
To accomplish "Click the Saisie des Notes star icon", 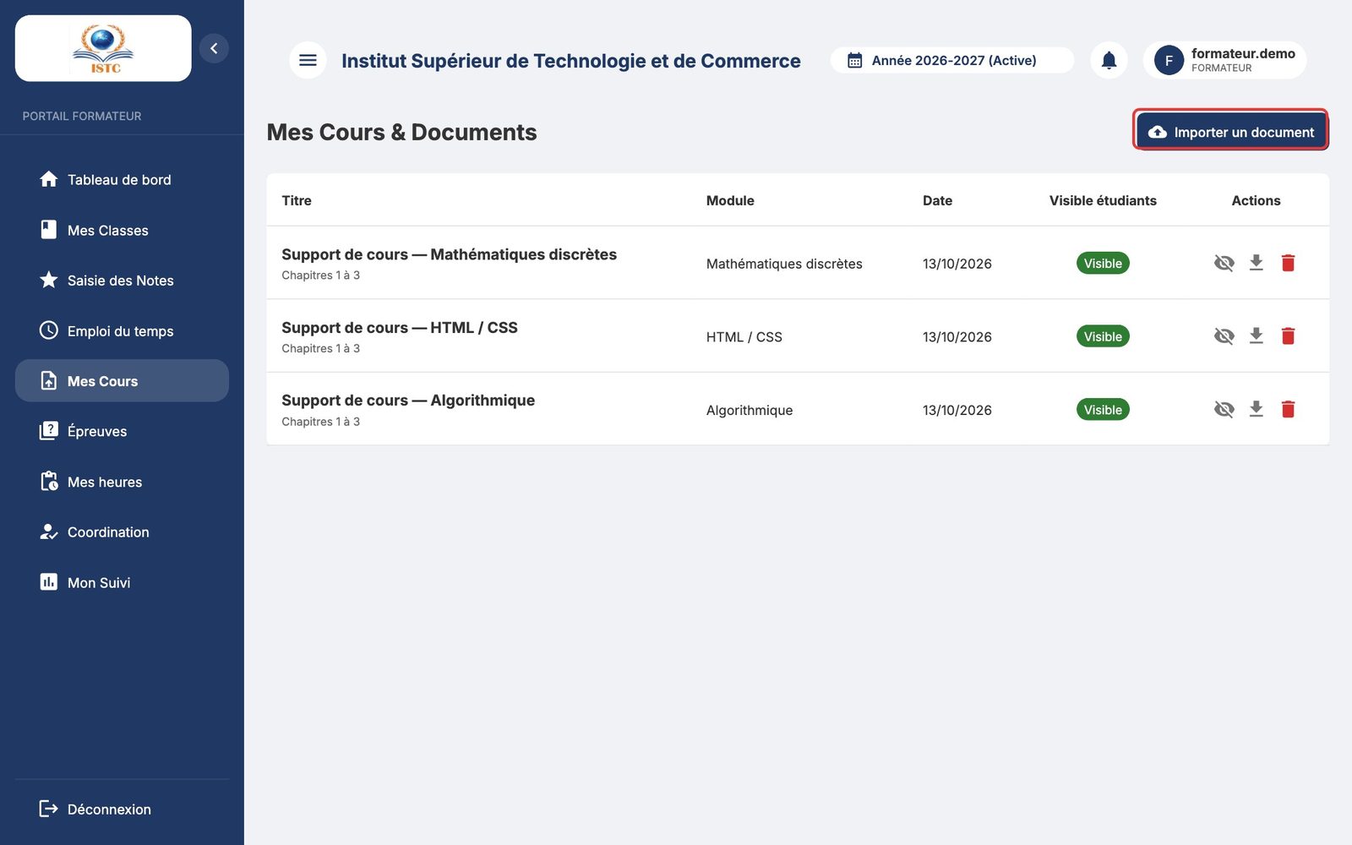I will 49,280.
